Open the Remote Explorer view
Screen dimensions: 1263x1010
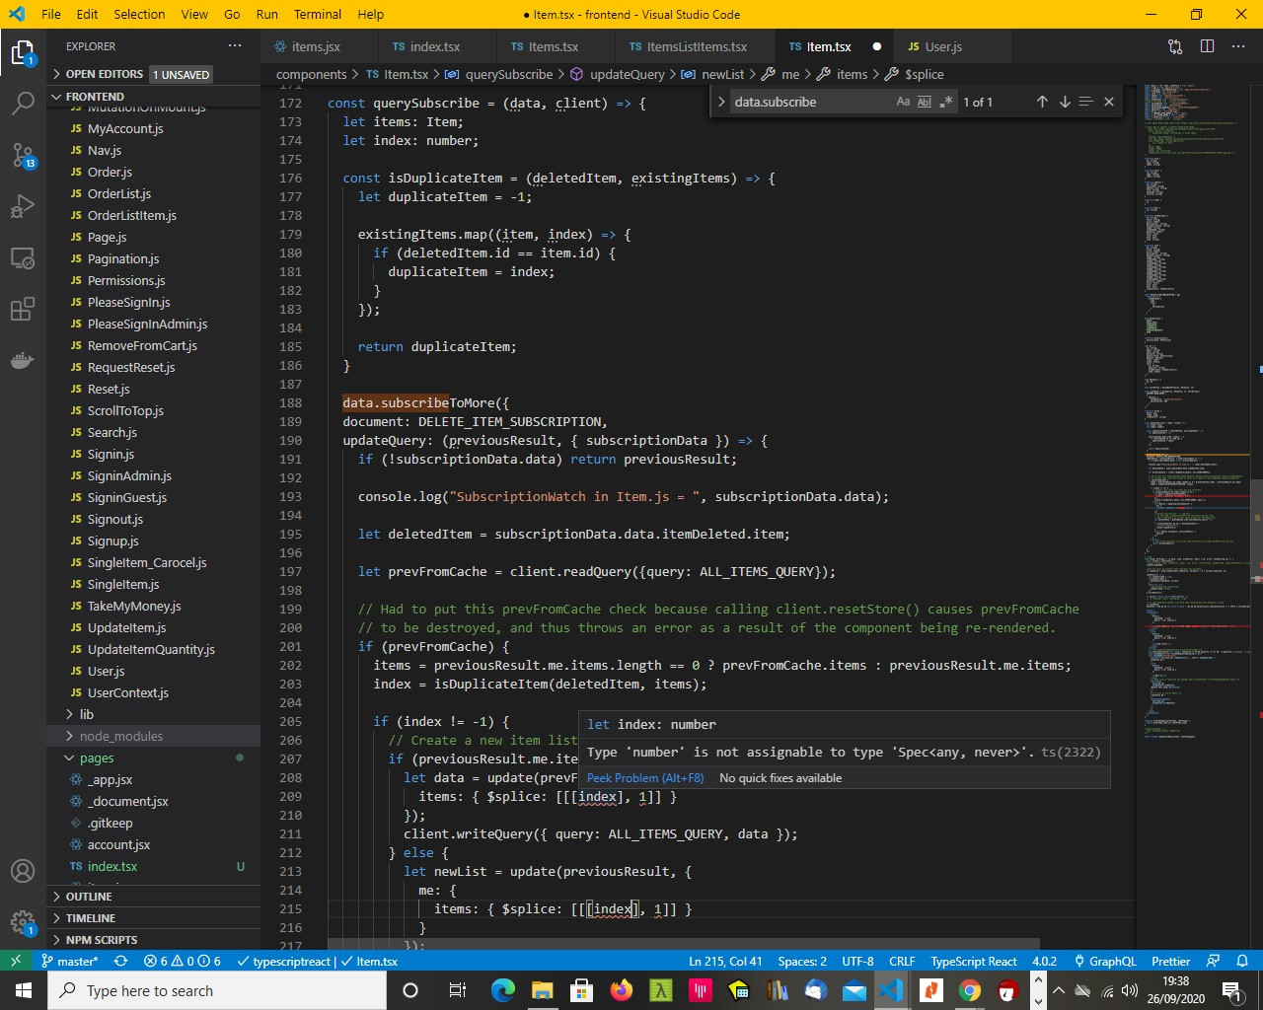pos(23,258)
